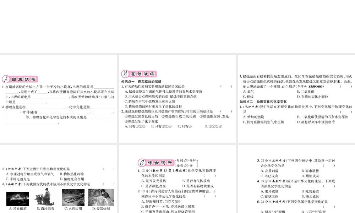Click option 'A. 是否发光放热'
355x213 pixels.
[x=154, y=181]
